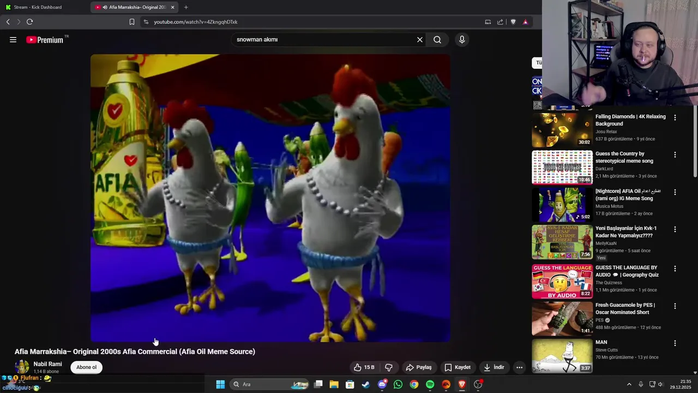Viewport: 698px width, 393px height.
Task: Open WhatsApp from taskbar
Action: [x=398, y=384]
